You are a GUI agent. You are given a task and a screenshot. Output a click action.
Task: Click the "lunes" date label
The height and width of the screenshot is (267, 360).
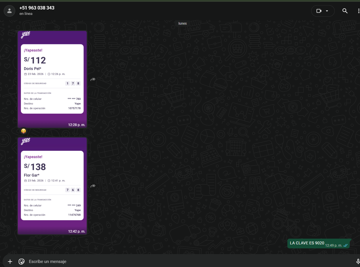click(x=183, y=23)
